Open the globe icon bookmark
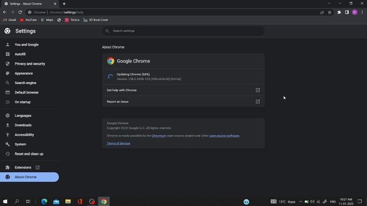The width and height of the screenshot is (367, 206). 59,20
